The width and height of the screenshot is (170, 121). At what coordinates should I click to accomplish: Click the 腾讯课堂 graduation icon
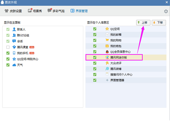point(14,47)
